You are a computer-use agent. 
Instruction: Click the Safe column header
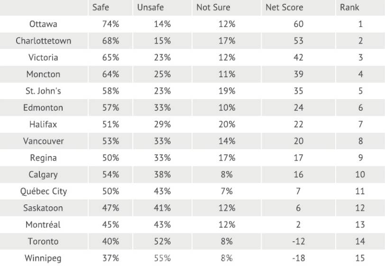click(x=101, y=8)
